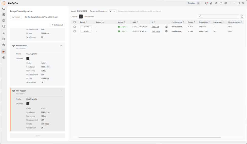Open the document search sidebar icon
Screen dimensions: 247x144
coord(4,15)
